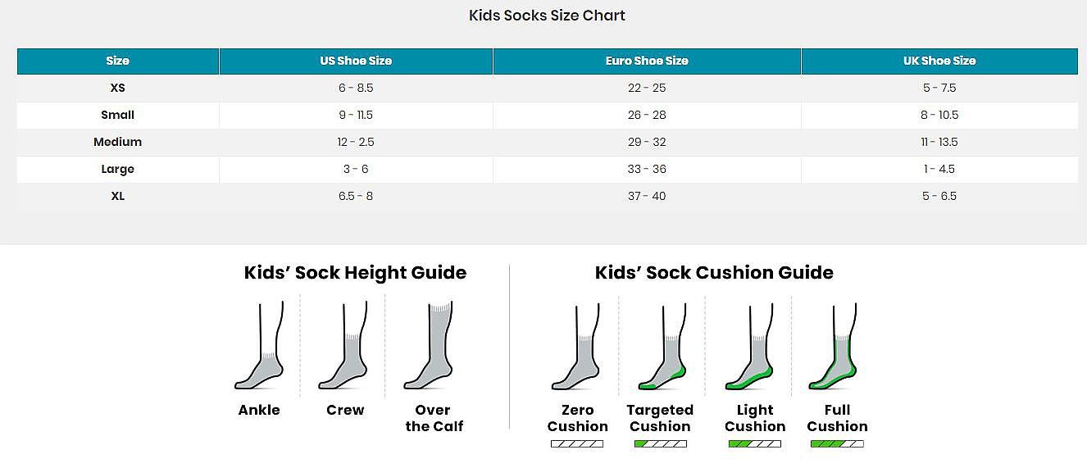
Task: Select the Medium size row label
Action: click(118, 142)
